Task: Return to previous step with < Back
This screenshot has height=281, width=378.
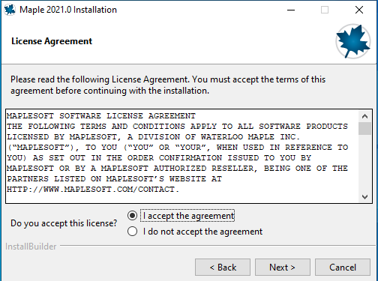Action: (x=223, y=268)
